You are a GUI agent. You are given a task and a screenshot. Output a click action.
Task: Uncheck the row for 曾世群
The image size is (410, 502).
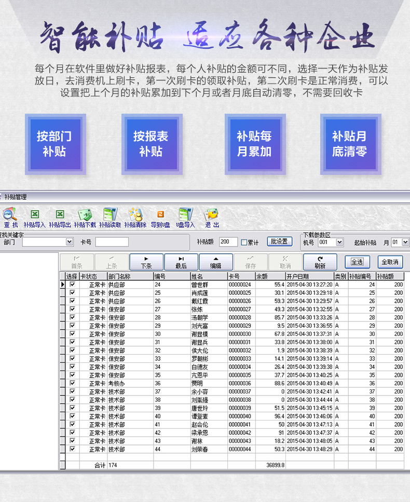coord(72,284)
